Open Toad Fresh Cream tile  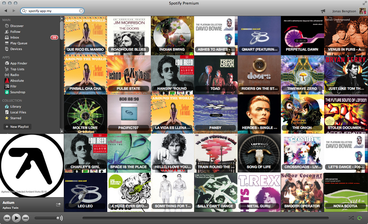215,75
